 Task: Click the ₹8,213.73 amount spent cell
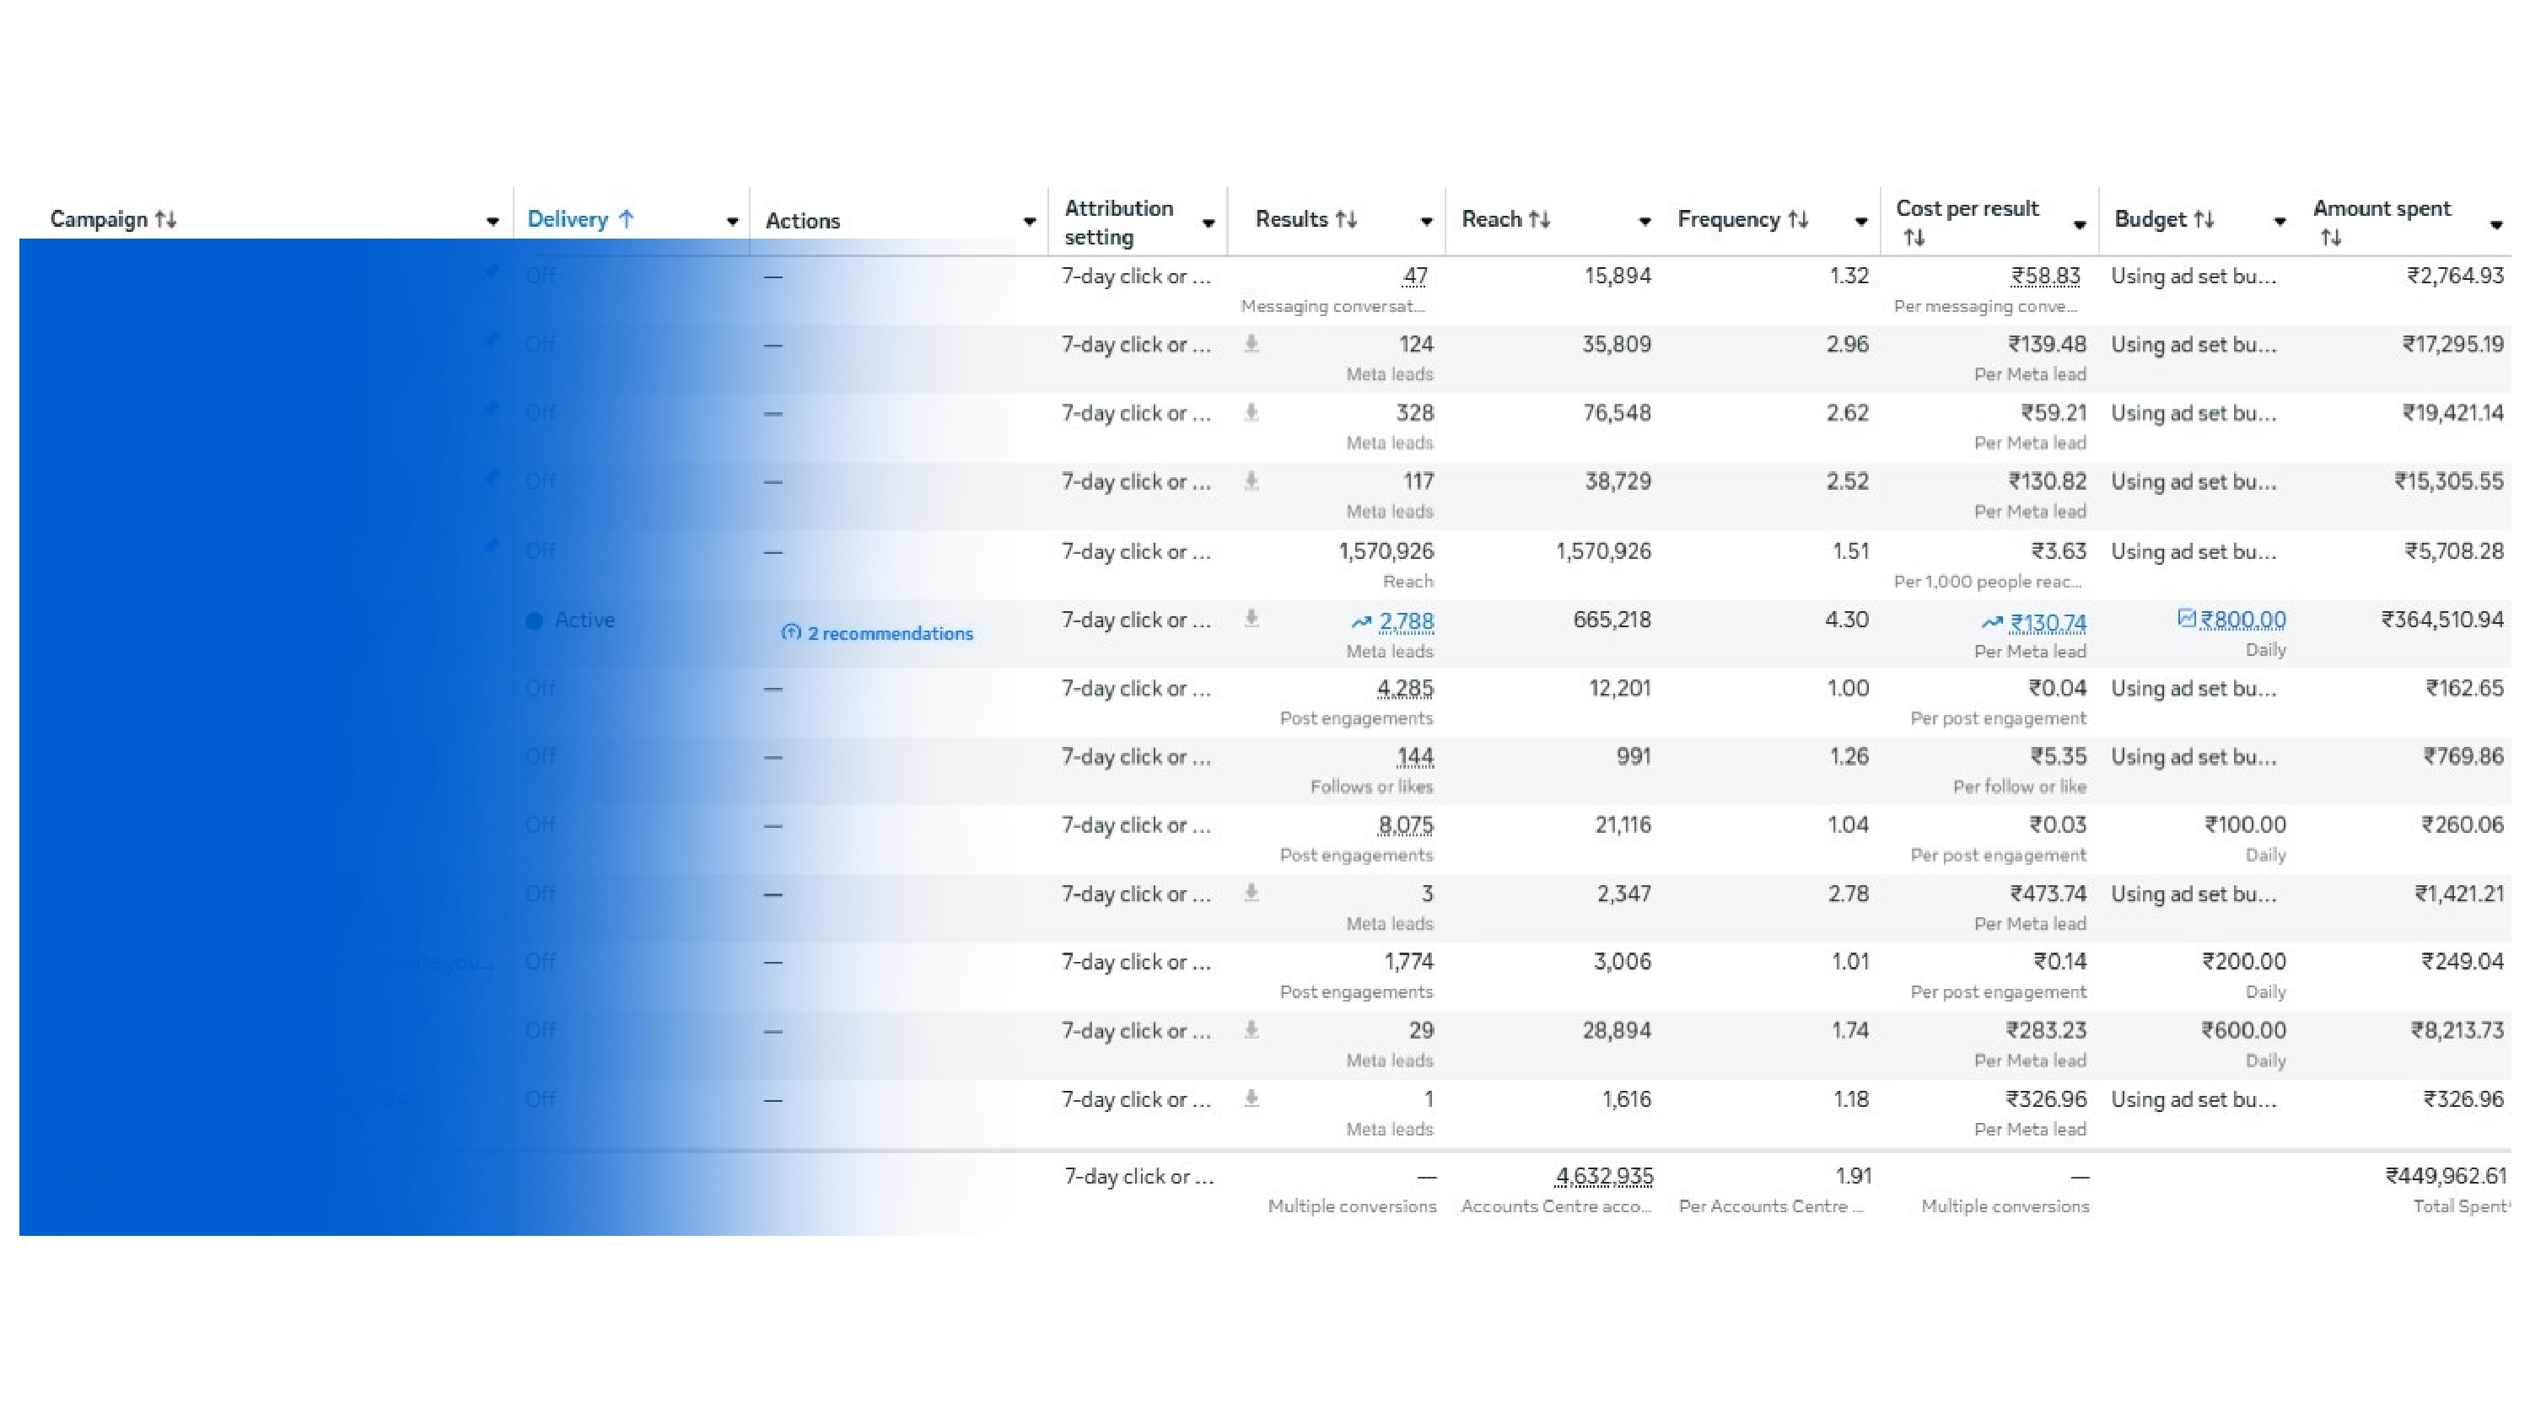[2457, 1030]
